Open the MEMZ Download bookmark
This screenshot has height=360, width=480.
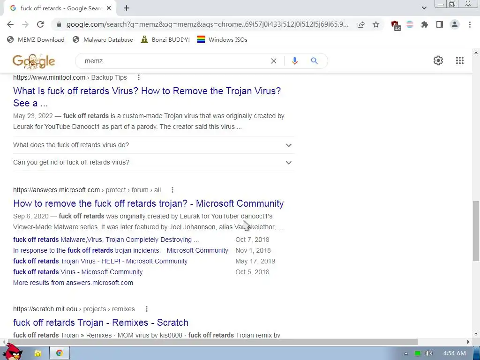click(x=36, y=39)
